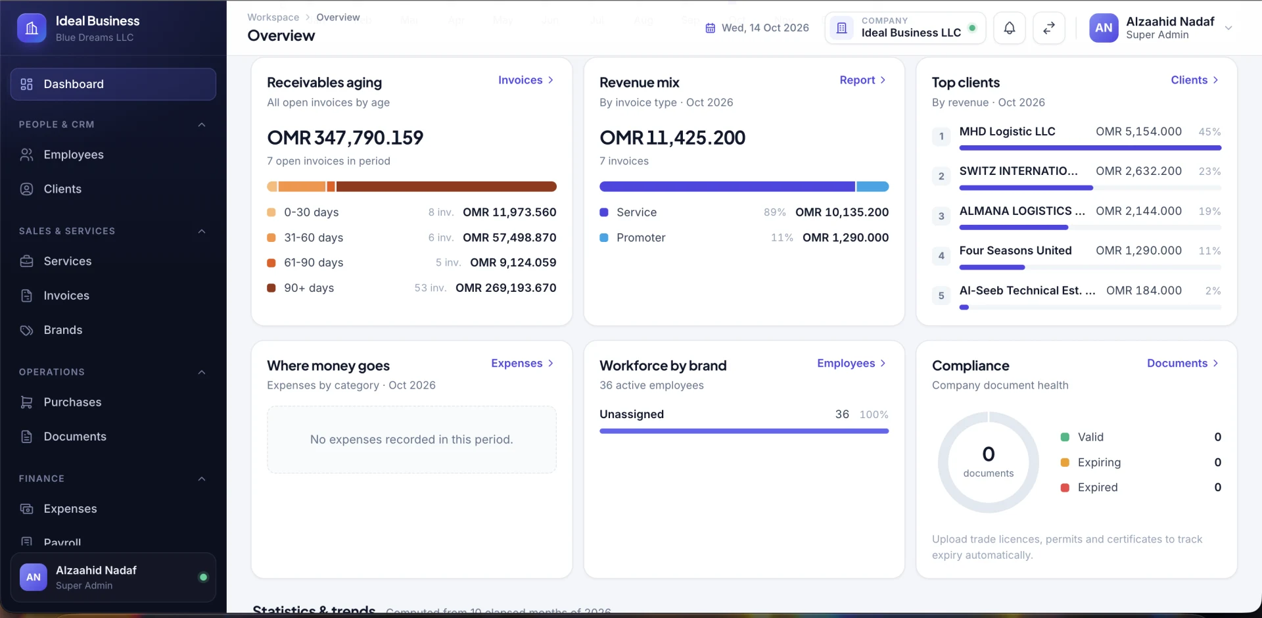Click the switch arrows icon in header
The height and width of the screenshot is (618, 1262).
pos(1049,28)
